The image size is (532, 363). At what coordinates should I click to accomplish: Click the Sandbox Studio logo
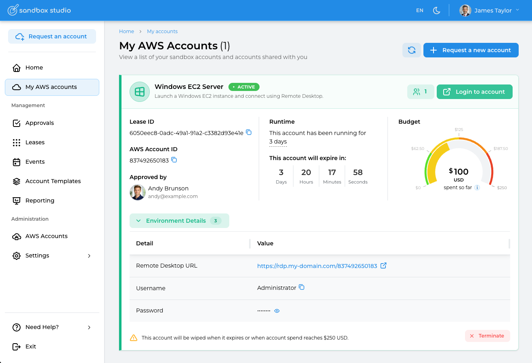tap(40, 10)
